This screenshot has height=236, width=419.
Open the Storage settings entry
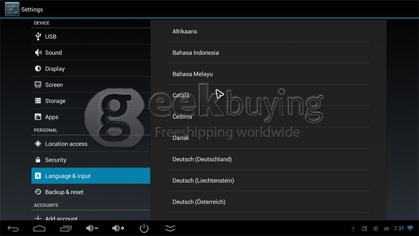click(x=91, y=101)
